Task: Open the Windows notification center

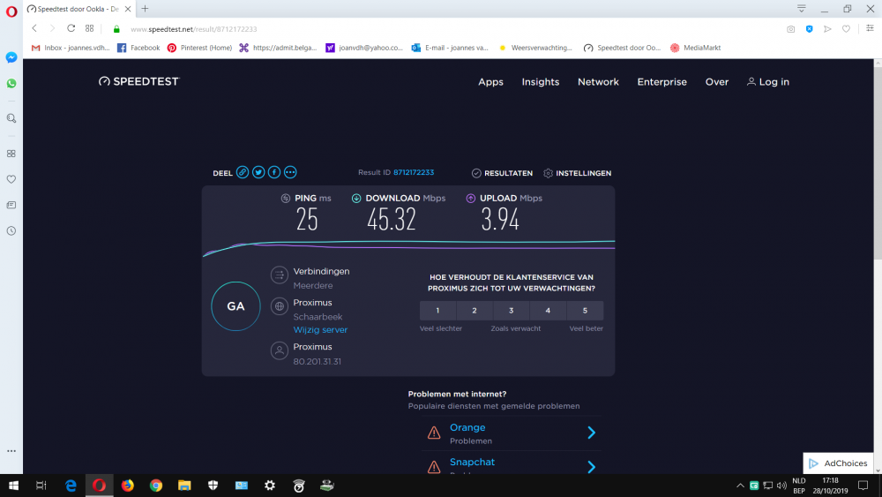Action: tap(863, 486)
